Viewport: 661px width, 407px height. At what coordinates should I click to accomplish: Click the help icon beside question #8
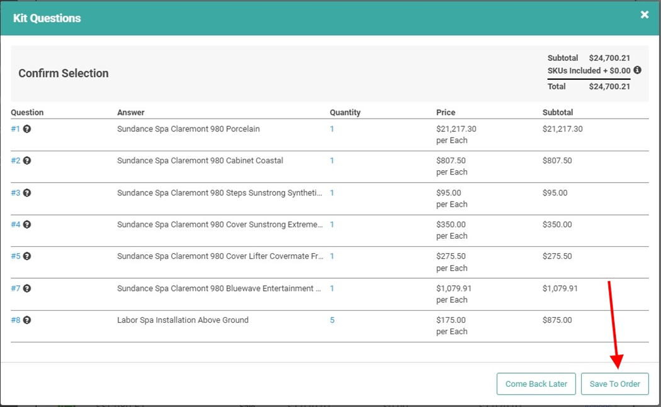click(x=27, y=320)
